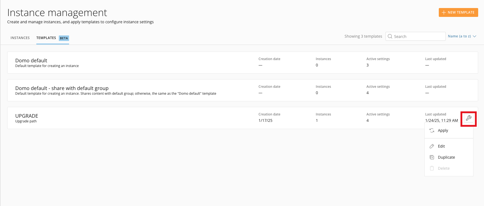This screenshot has height=206, width=484.
Task: Click Instances value 0 for Domo default
Action: point(317,65)
